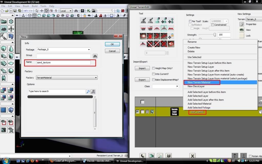This screenshot has width=262, height=164.
Task: Enable Bake DisplacementMap? checkbox
Action: 153,80
